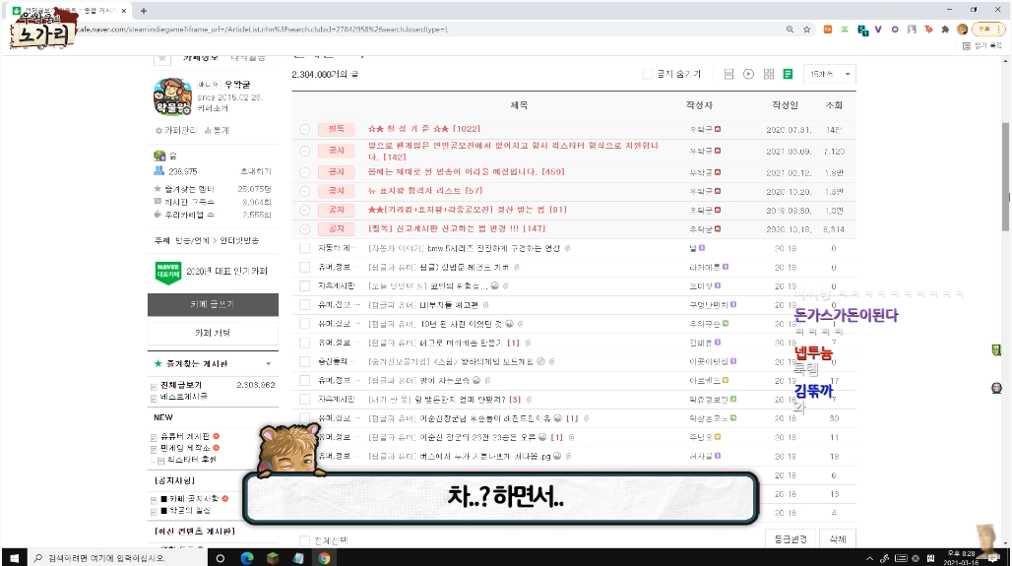Open the green browser extension icon
Image resolution: width=1012 pixels, height=566 pixels.
[x=845, y=30]
